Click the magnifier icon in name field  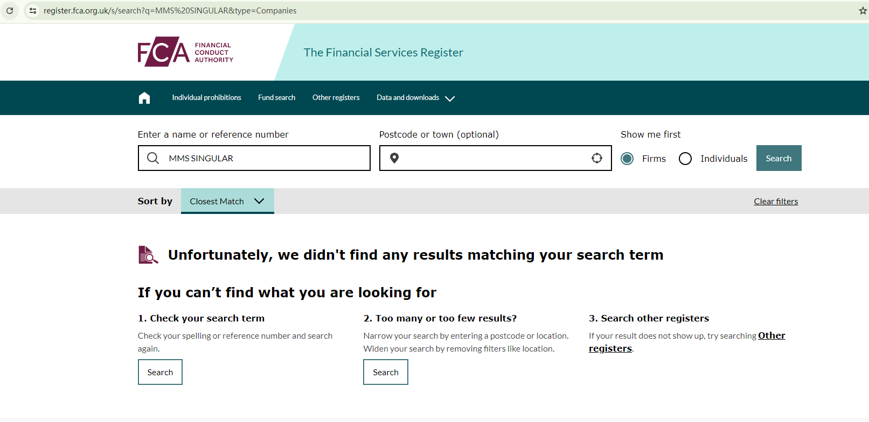coord(153,158)
